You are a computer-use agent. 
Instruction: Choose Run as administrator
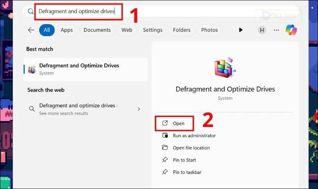[x=194, y=136]
